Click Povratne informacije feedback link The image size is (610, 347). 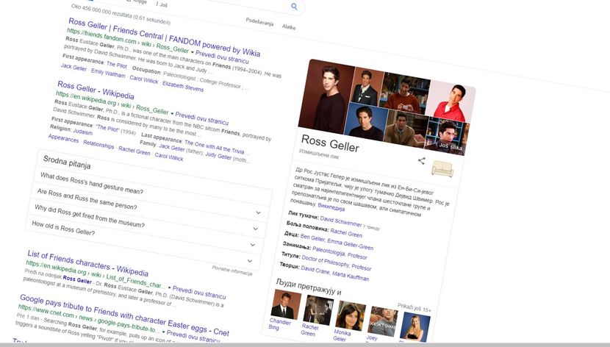pyautogui.click(x=232, y=271)
